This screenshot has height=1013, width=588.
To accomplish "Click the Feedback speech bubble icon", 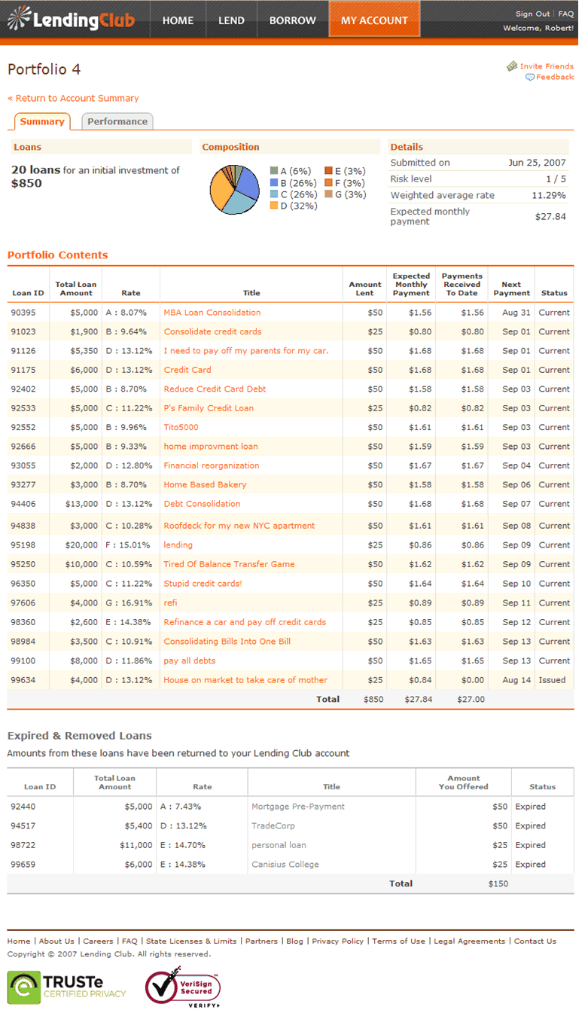I will pyautogui.click(x=530, y=77).
